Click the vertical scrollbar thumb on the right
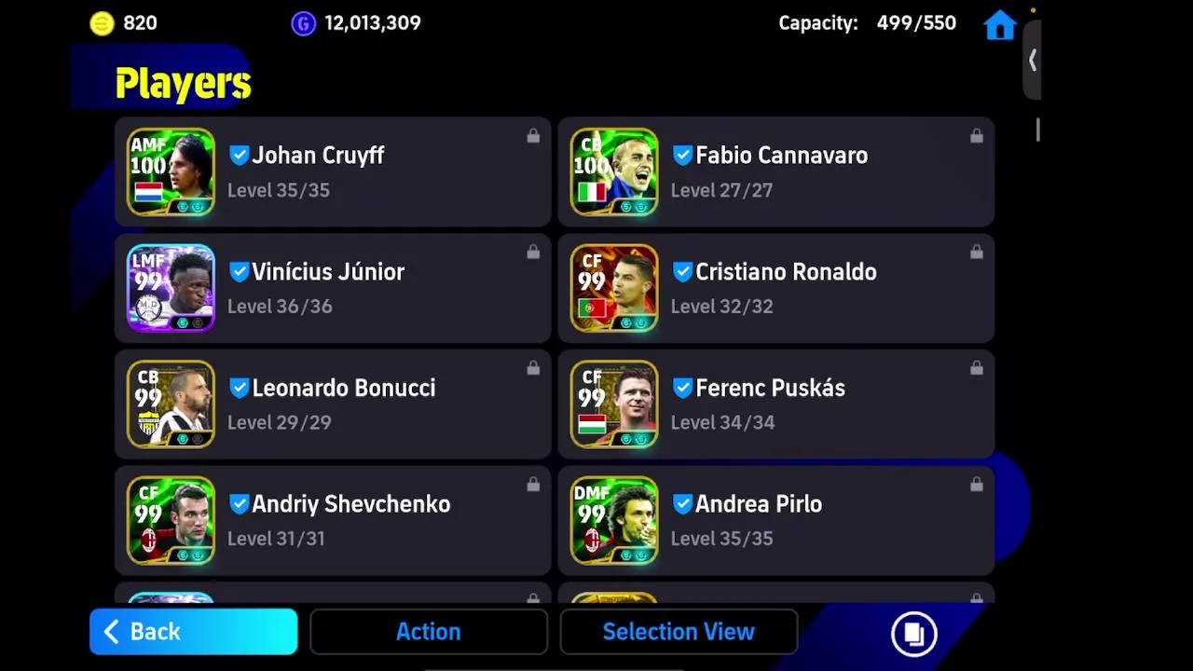This screenshot has height=671, width=1193. point(1037,130)
